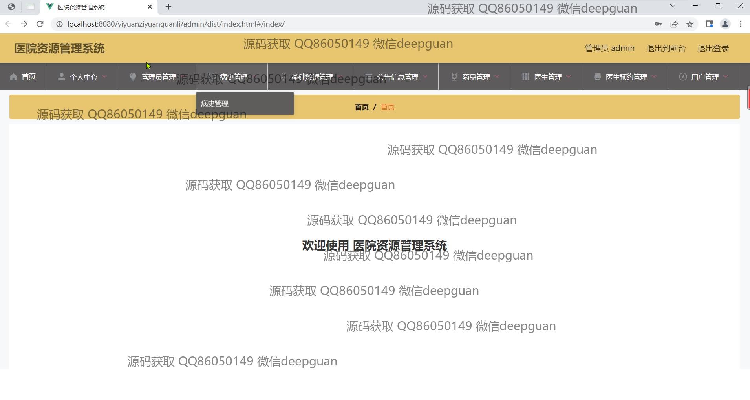Image resolution: width=750 pixels, height=400 pixels.
Task: Click the person icon of 个人中心
Action: pyautogui.click(x=61, y=77)
